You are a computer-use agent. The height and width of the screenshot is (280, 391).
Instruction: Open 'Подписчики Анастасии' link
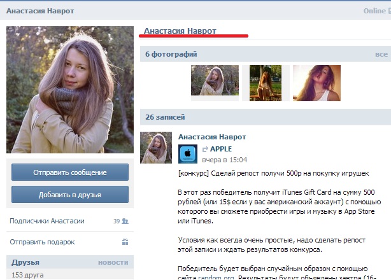[47, 221]
